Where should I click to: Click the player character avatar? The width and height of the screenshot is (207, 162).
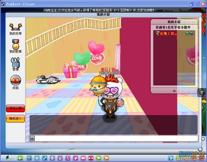pyautogui.click(x=112, y=97)
